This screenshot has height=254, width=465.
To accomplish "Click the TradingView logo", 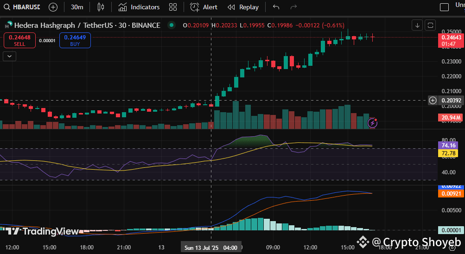I will click(x=42, y=231).
